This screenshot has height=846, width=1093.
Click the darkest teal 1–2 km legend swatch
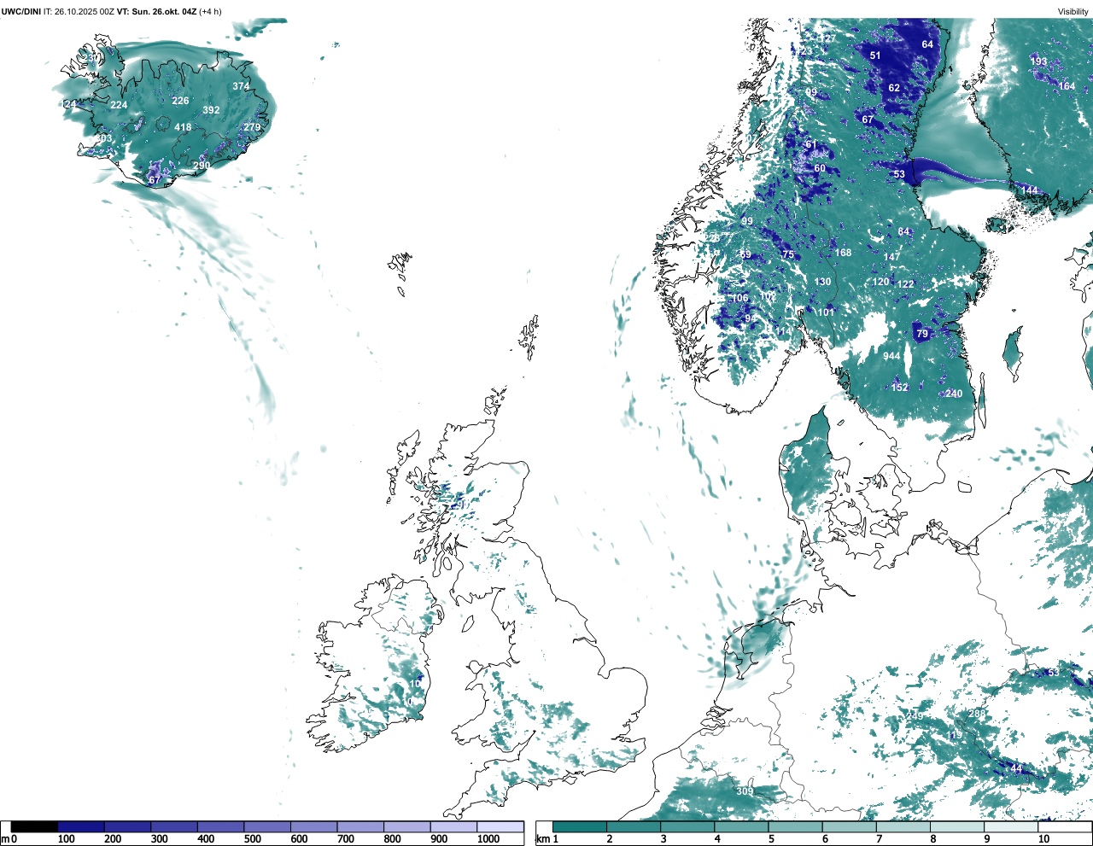point(580,826)
